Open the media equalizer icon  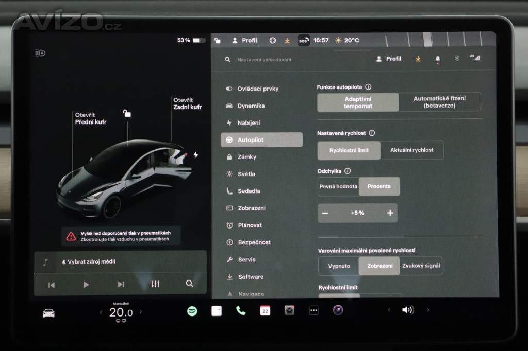[156, 284]
